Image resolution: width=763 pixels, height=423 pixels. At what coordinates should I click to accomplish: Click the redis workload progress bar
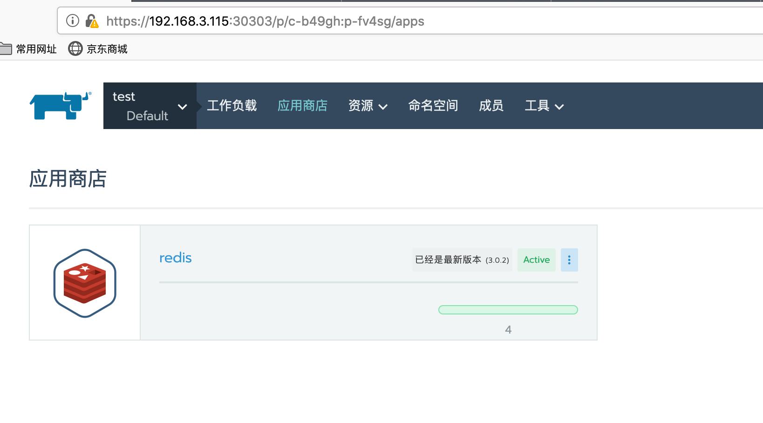pos(508,310)
